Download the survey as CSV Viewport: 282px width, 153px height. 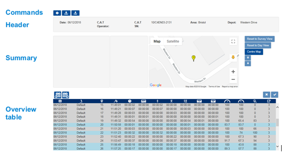point(66,13)
